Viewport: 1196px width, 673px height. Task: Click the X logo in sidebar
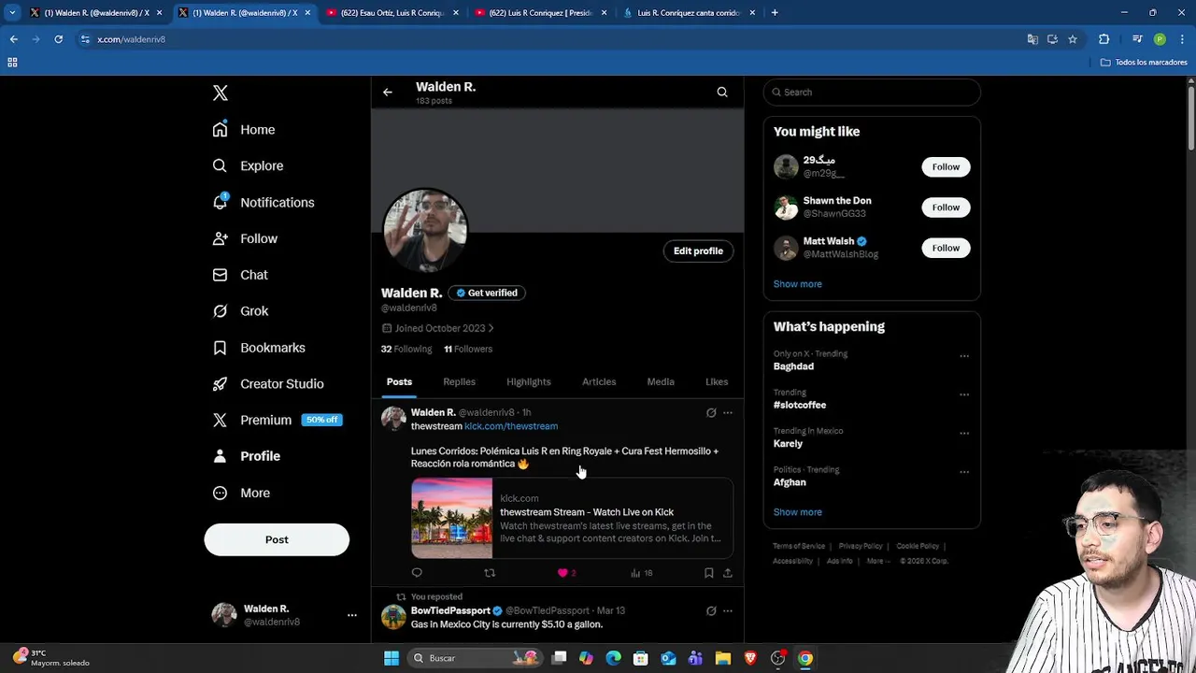tap(221, 93)
